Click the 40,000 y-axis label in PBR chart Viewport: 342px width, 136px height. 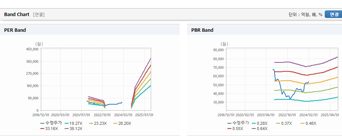pos(219,94)
